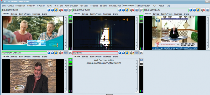The image size is (210, 95).
Task: Toggle mute speaker for ETNO TV HD
Action: [x=61, y=10]
